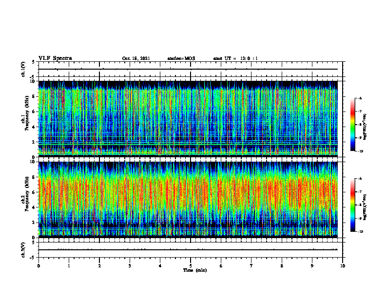
Task: Click the ch.3(V) waveform trace line
Action: [x=188, y=250]
